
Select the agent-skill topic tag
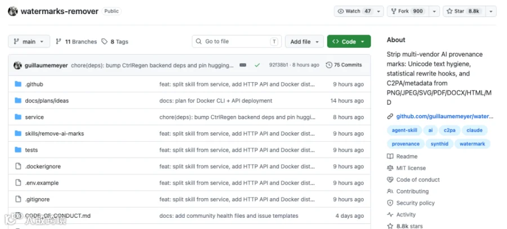pyautogui.click(x=404, y=130)
